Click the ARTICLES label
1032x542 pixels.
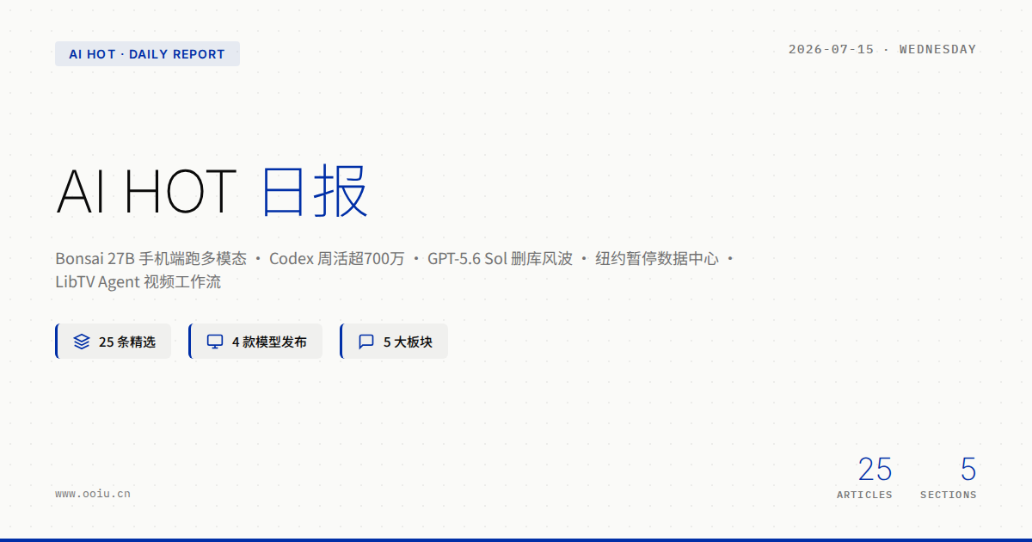[x=864, y=495]
